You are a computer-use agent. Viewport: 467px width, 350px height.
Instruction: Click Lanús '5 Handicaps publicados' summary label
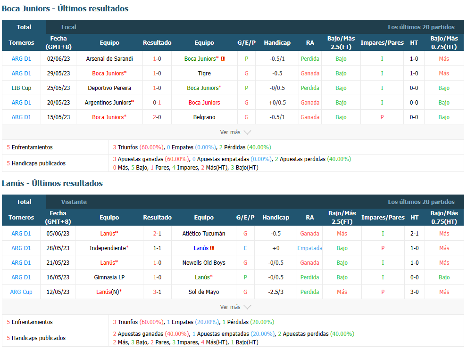36,338
